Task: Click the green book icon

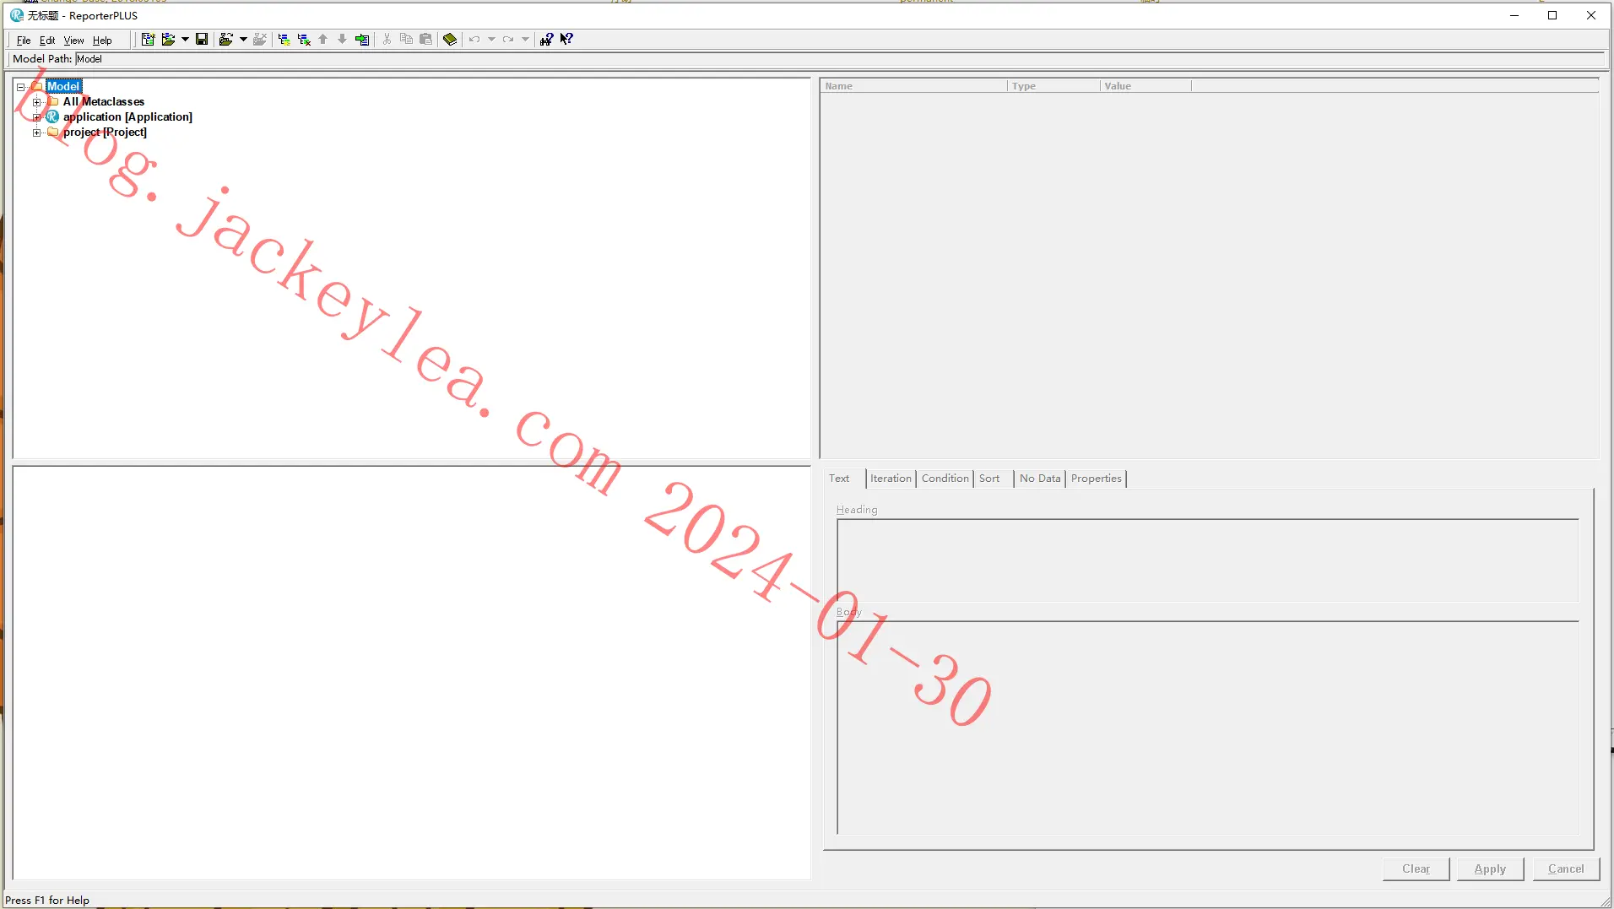Action: (450, 40)
